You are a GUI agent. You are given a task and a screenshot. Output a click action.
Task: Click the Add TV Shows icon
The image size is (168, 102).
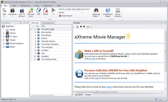coord(22,11)
